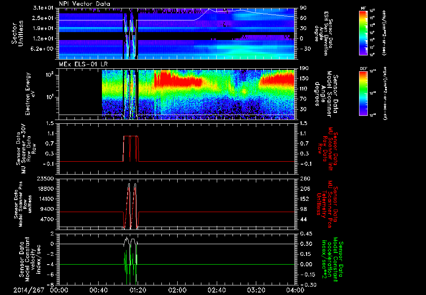The width and height of the screenshot is (426, 295).
Task: Click the 0.45 acceleration tick value
Action: pyautogui.click(x=306, y=234)
